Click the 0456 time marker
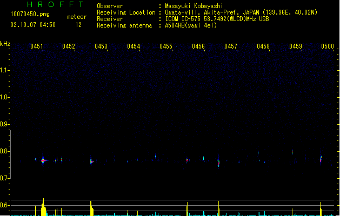Screen dimensions: 340x216 point(198,46)
